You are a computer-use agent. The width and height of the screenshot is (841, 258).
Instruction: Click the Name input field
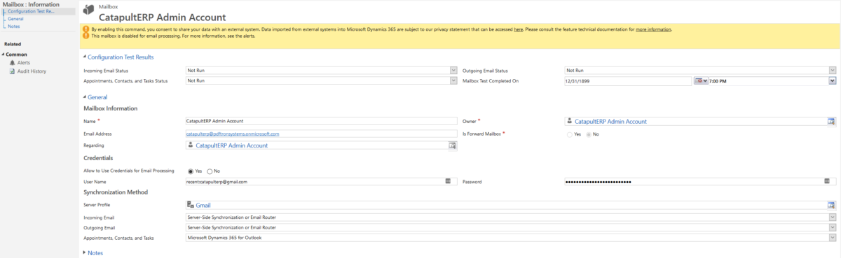(x=321, y=122)
